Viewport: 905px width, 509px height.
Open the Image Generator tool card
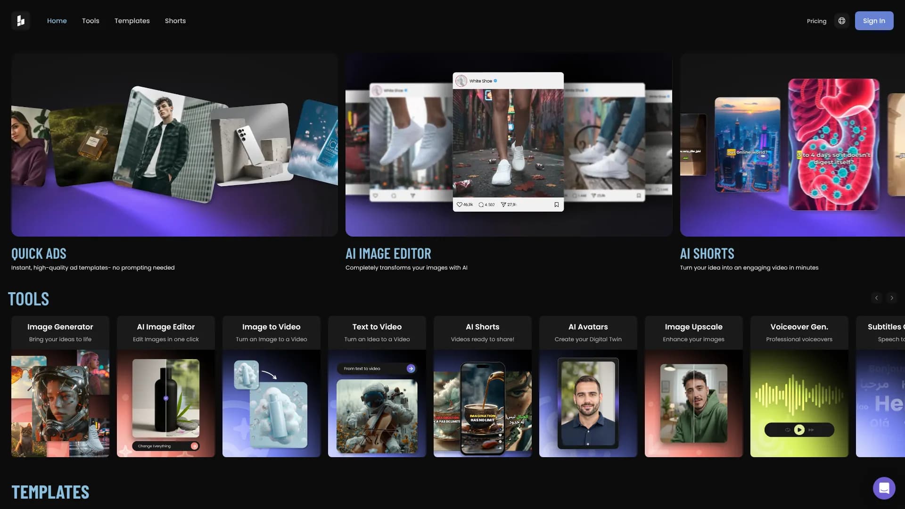[60, 386]
